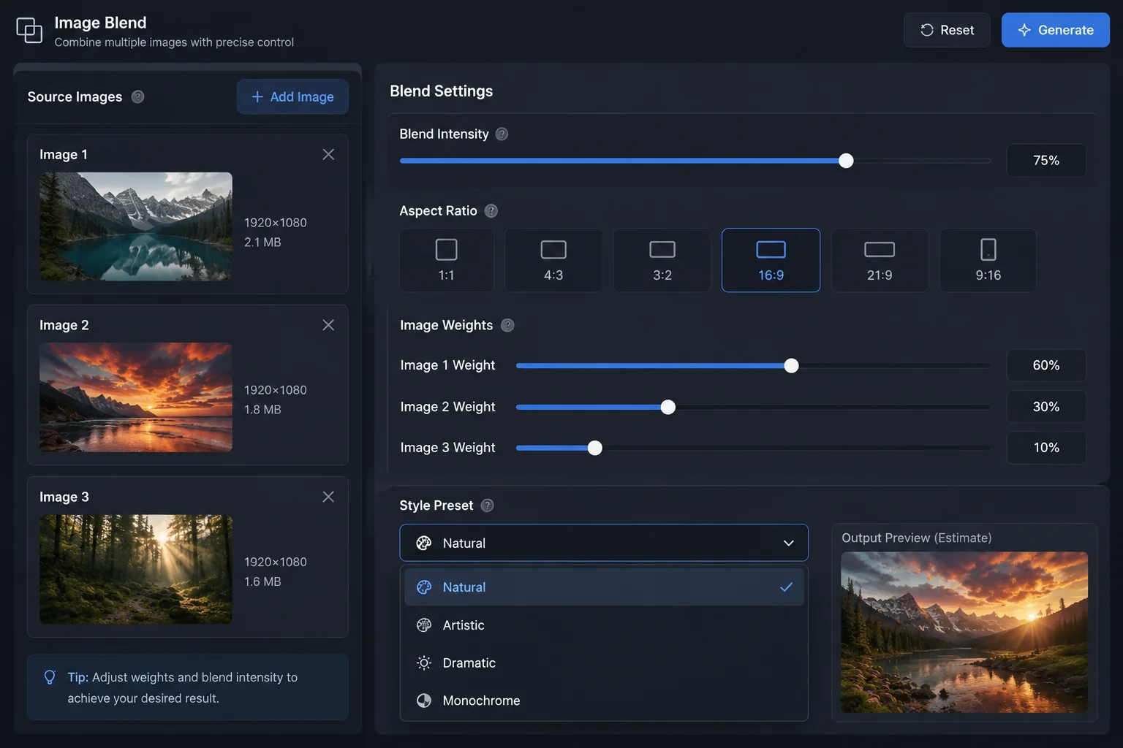The image size is (1123, 748).
Task: Click the Source Images heading
Action: [x=75, y=96]
